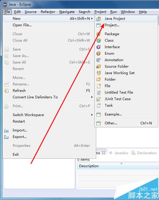Click the Project... wizard icon
Viewport: 159px width, 200px height.
pos(99,25)
